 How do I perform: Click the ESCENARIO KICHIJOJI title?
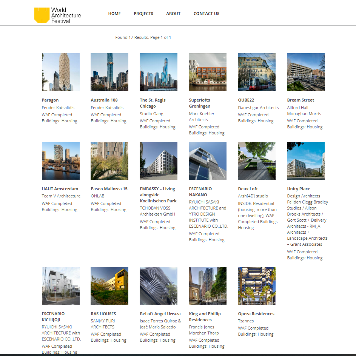(x=53, y=317)
